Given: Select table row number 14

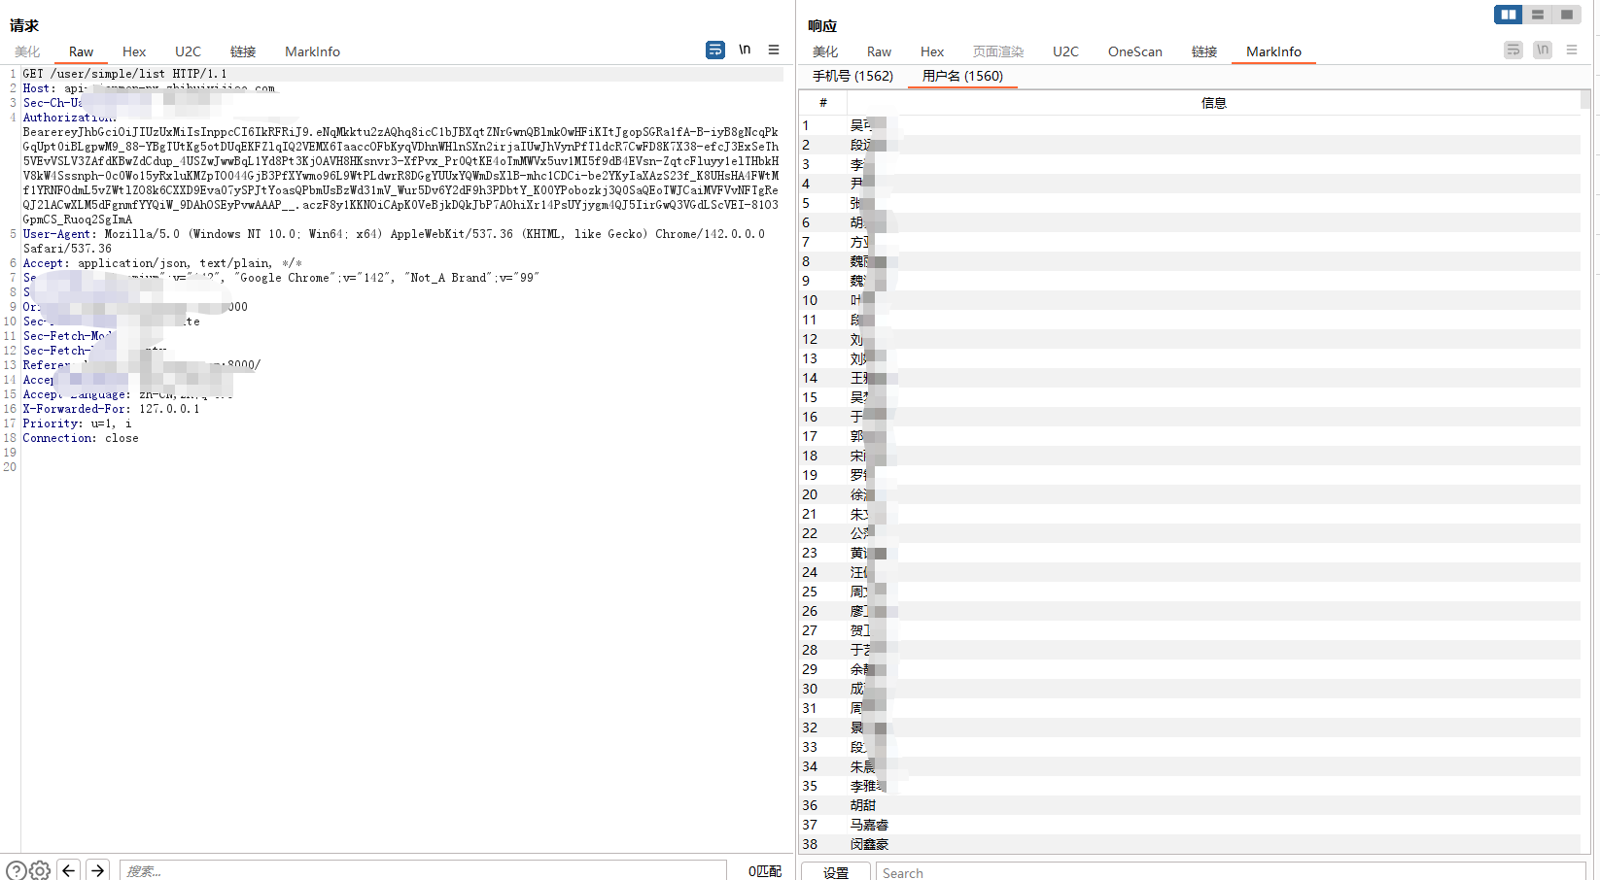Looking at the screenshot, I should [x=1190, y=378].
